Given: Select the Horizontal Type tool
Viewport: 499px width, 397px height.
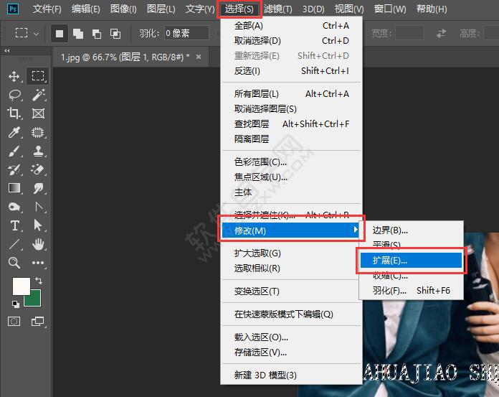Looking at the screenshot, I should 14,225.
